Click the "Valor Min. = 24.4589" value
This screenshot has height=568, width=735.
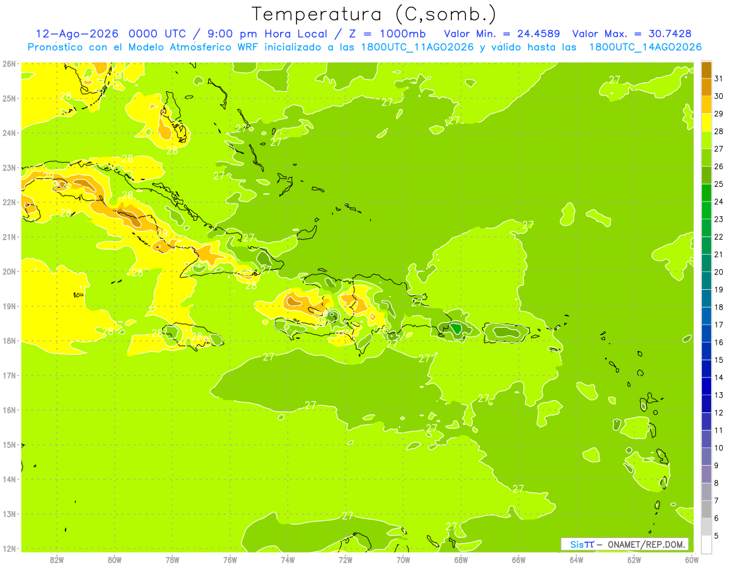click(x=503, y=33)
